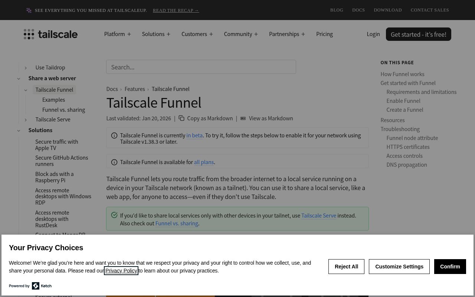Jump to Troubleshooting in On This Page
The height and width of the screenshot is (297, 475).
tap(400, 129)
